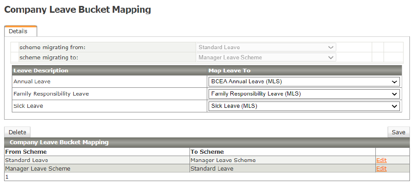
Task: Click the To Scheme column header
Action: [207, 152]
